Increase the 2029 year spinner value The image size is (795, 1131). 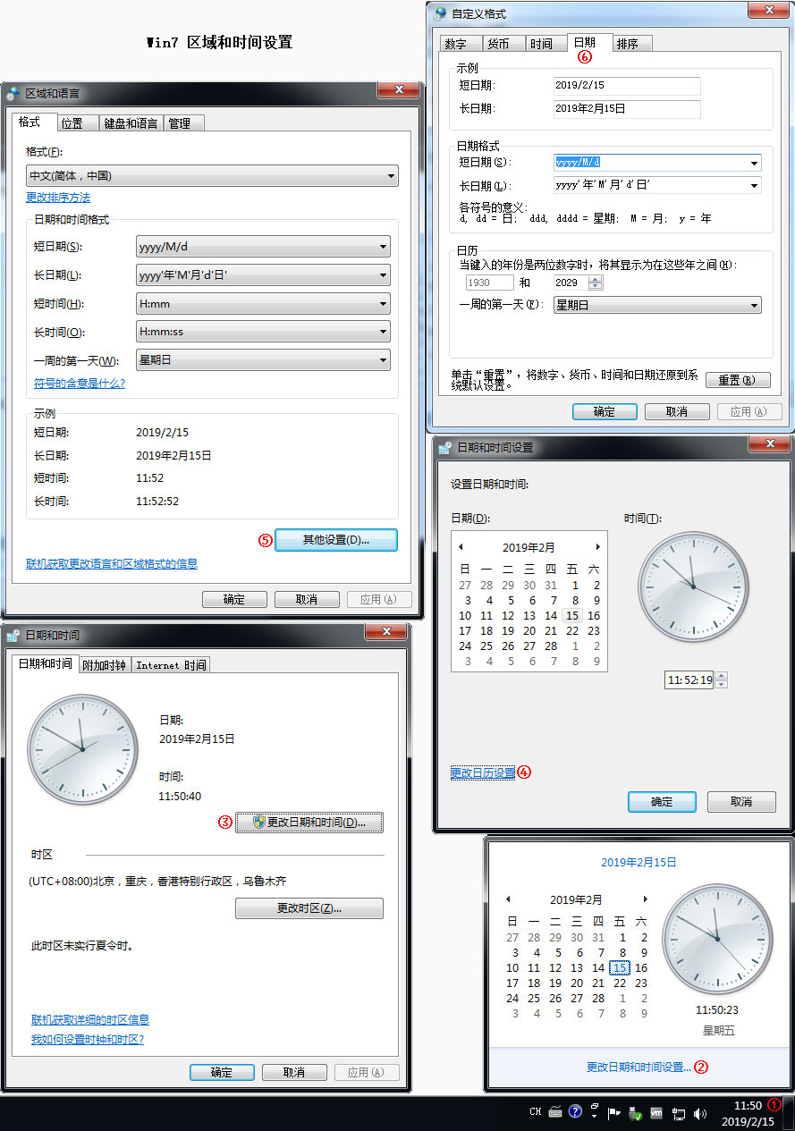point(596,279)
